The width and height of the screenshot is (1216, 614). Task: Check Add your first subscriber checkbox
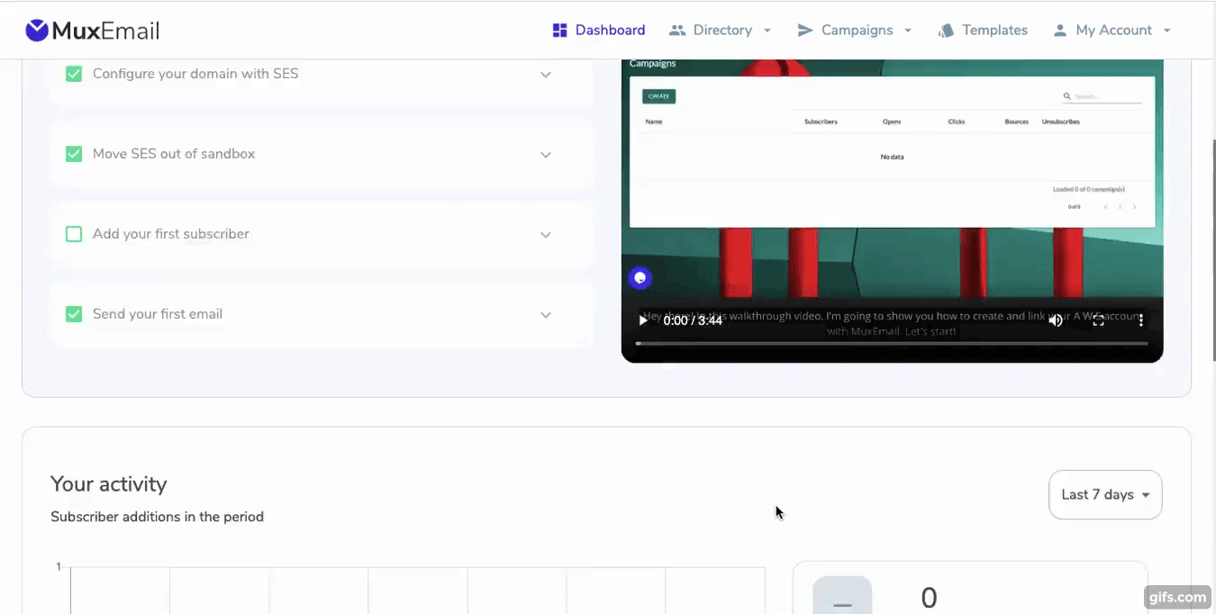[x=74, y=234]
